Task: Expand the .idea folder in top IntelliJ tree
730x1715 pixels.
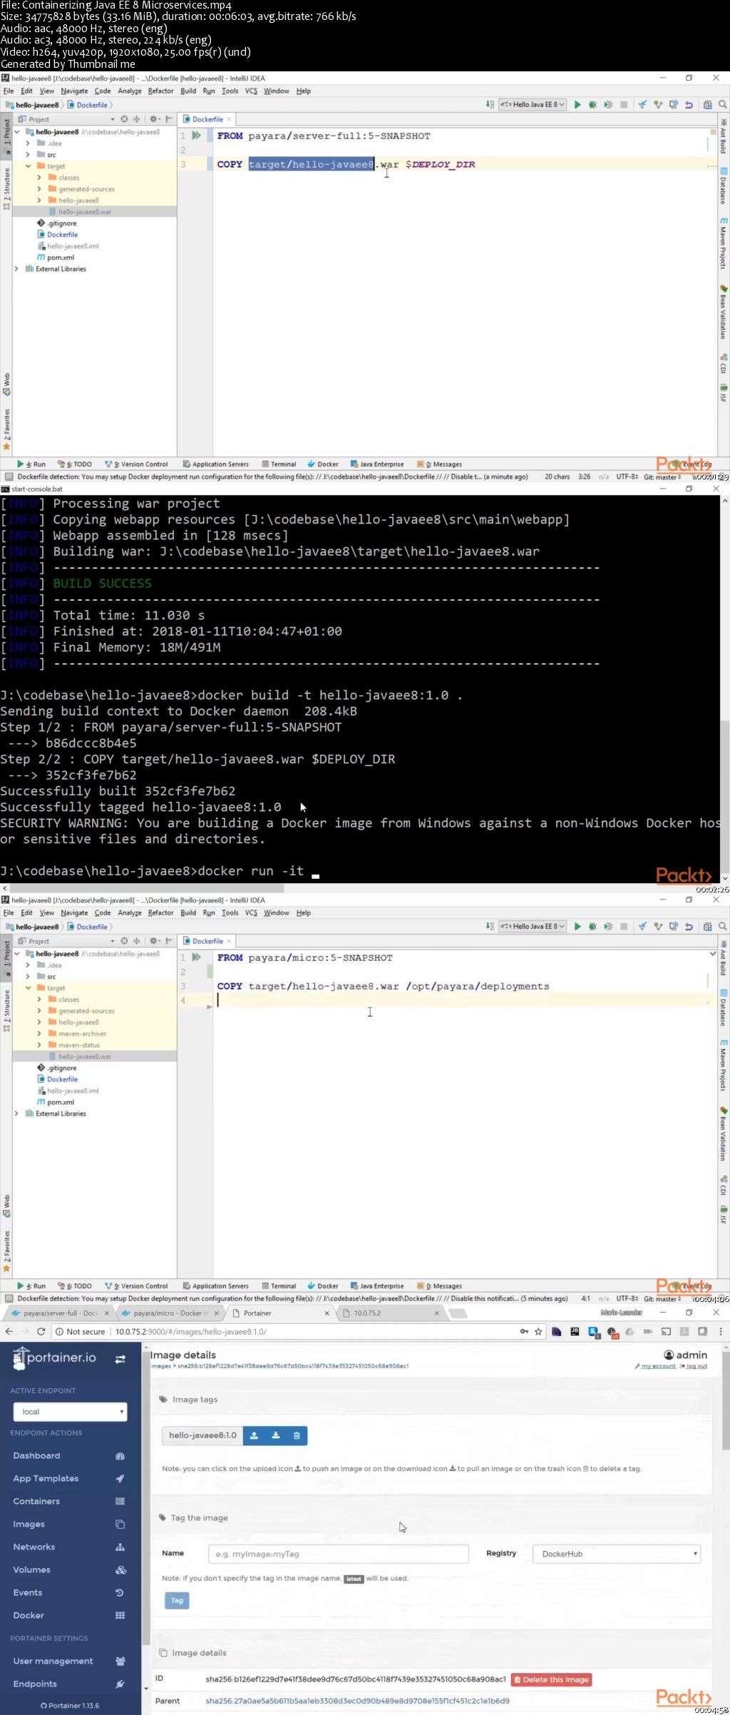Action: (x=28, y=143)
